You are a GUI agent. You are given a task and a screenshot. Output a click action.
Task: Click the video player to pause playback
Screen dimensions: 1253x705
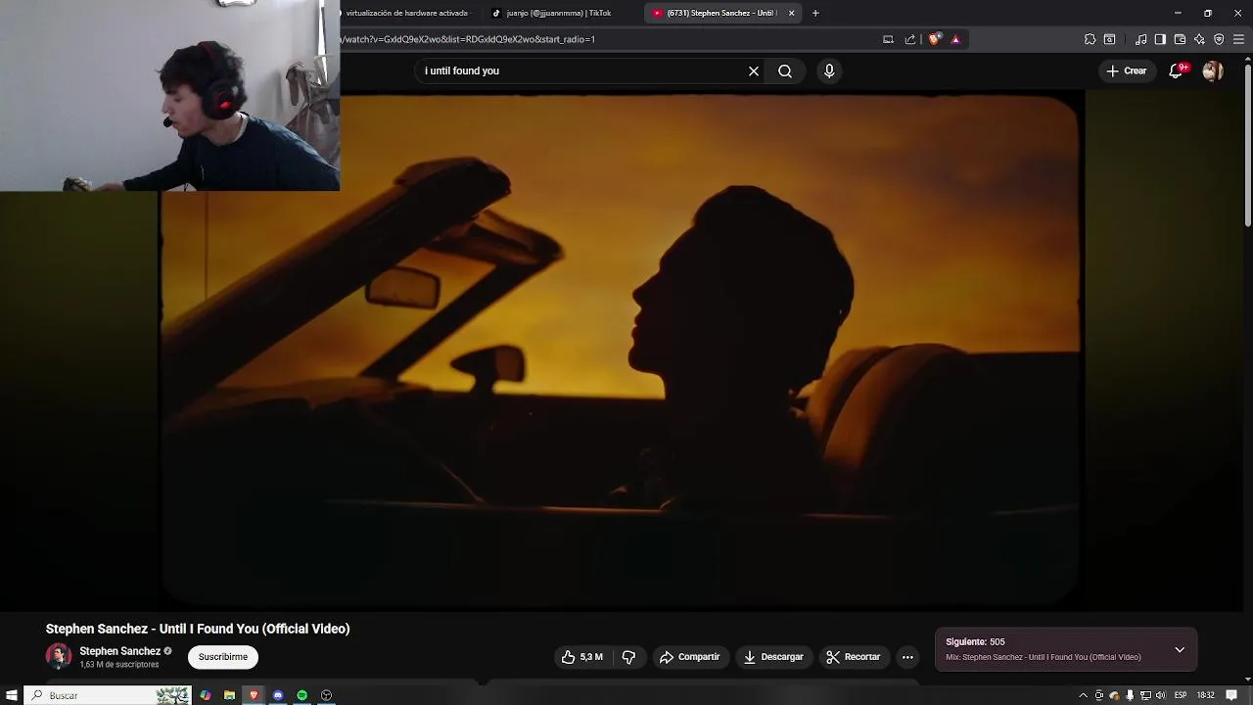[x=621, y=349]
